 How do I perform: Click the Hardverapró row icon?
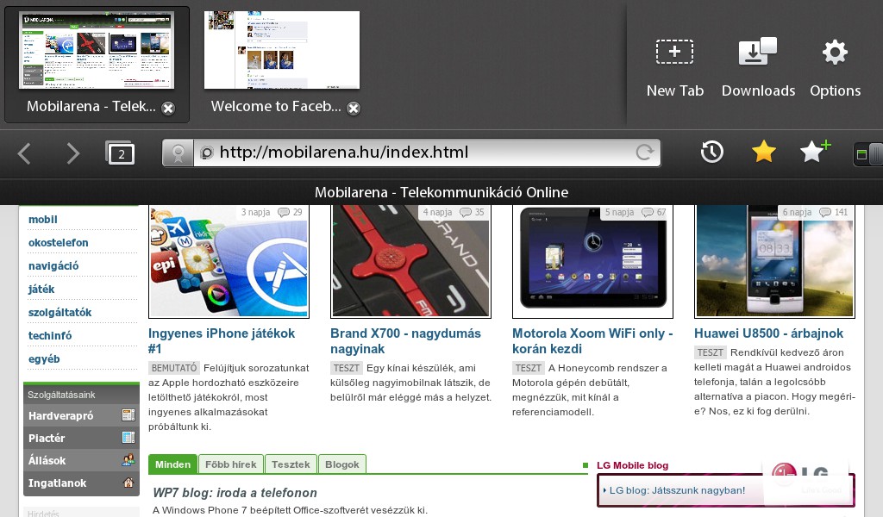(x=128, y=415)
